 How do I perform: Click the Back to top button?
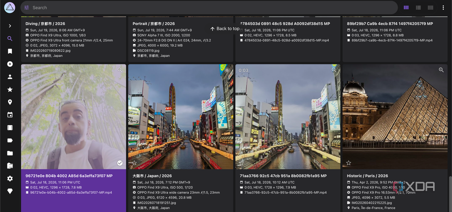(225, 29)
